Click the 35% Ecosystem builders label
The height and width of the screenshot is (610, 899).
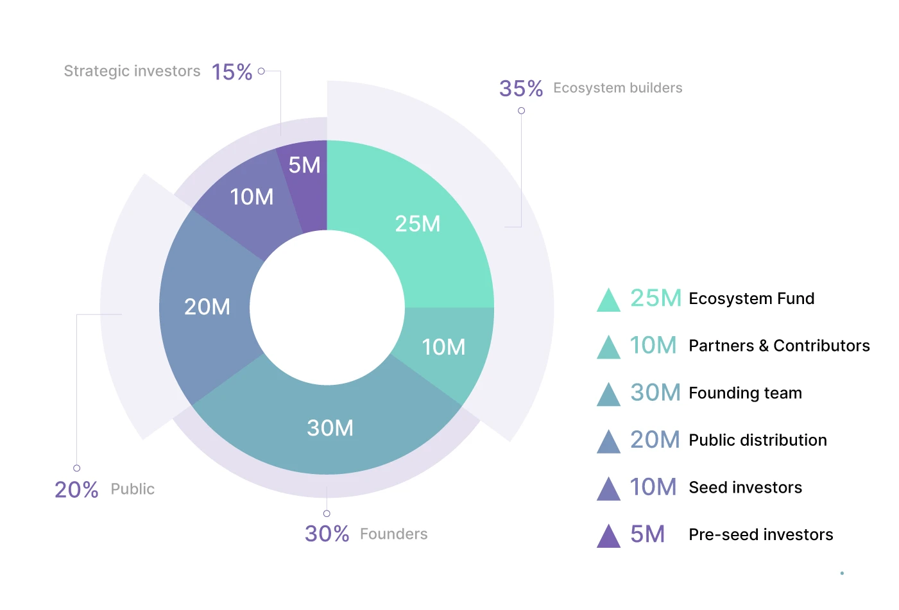click(x=590, y=88)
